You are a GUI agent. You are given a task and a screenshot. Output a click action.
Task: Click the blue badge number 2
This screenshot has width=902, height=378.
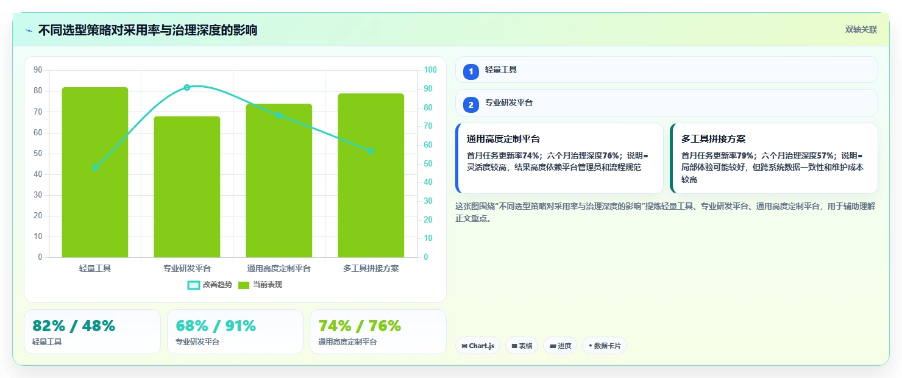(x=471, y=105)
